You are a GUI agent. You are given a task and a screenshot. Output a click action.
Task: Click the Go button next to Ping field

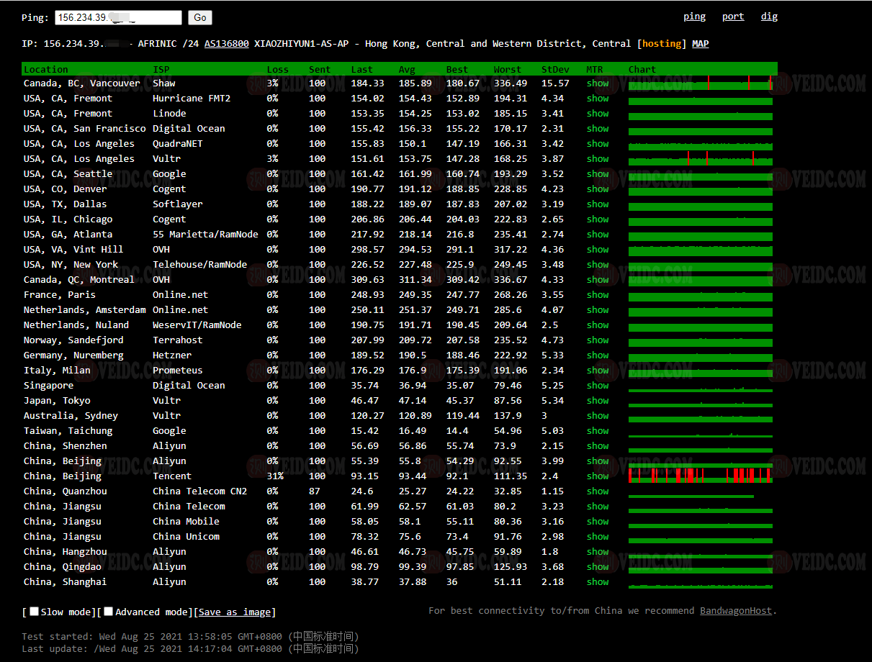[x=199, y=18]
